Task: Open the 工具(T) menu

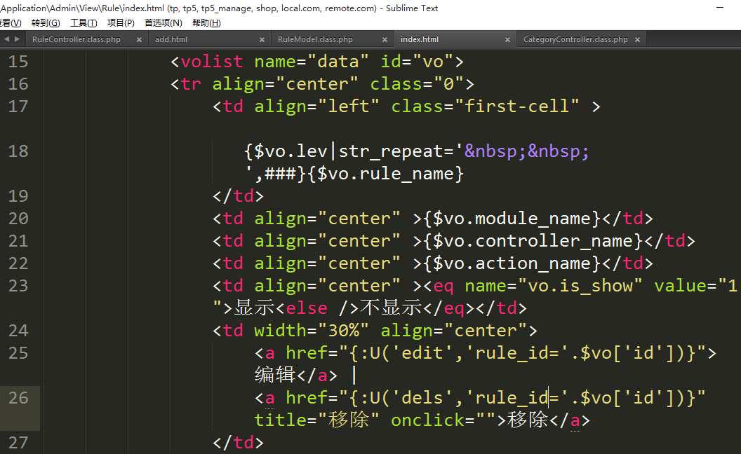Action: tap(84, 23)
